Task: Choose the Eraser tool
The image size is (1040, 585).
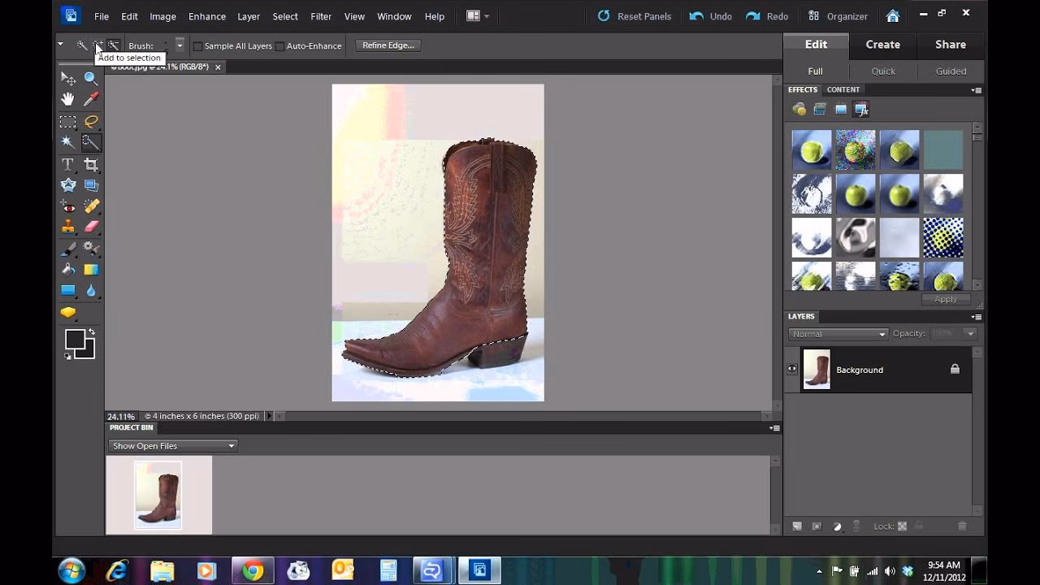Action: point(91,227)
